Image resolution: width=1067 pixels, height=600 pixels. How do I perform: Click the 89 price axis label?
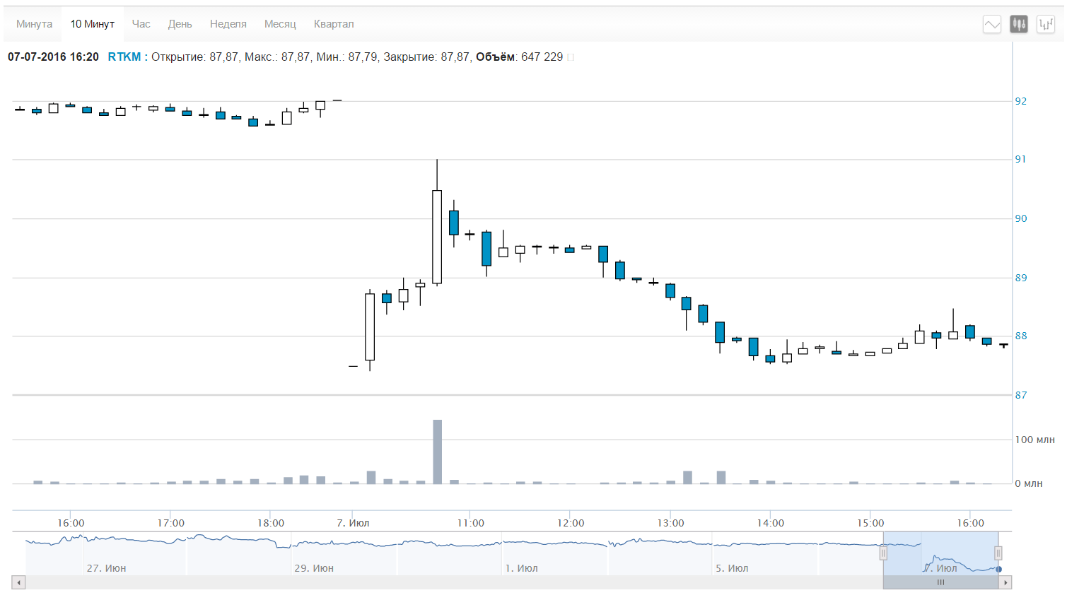(1021, 278)
